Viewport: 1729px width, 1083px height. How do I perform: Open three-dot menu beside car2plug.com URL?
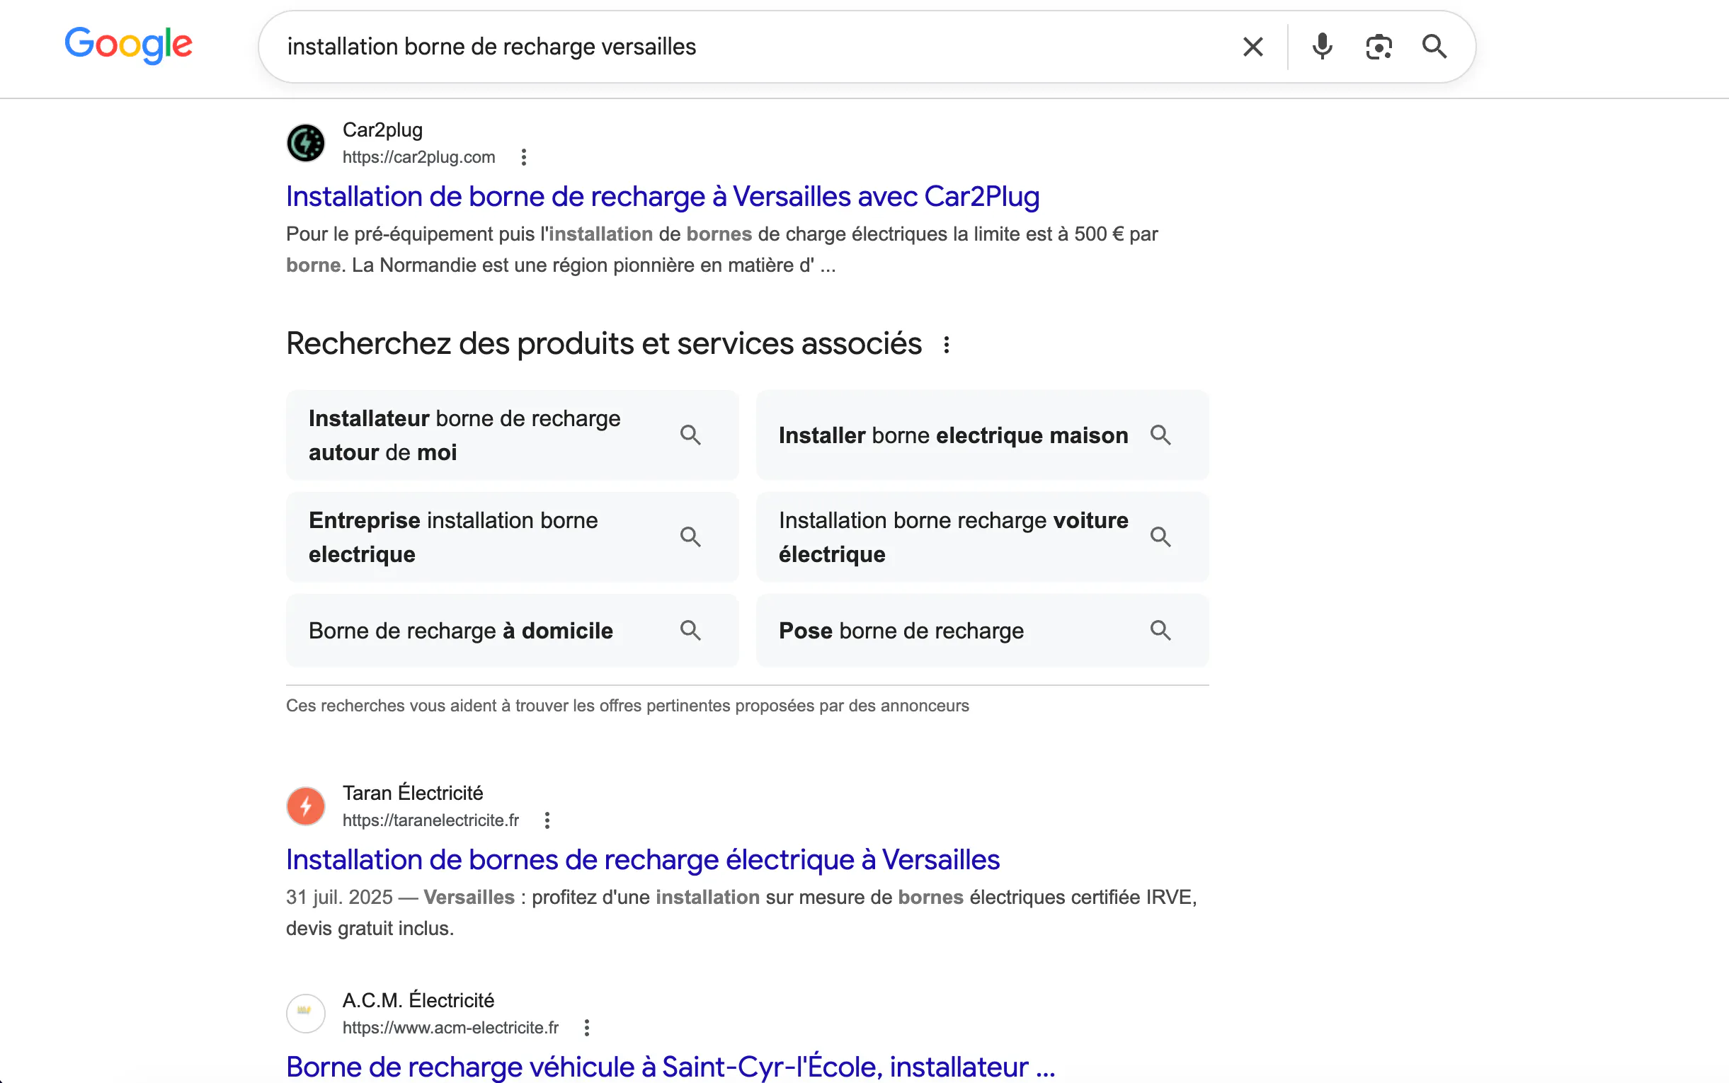point(523,157)
